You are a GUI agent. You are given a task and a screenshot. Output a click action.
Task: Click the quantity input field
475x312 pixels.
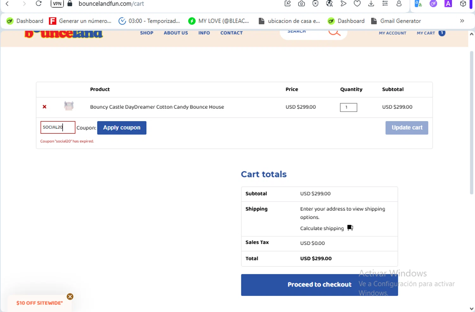pos(348,107)
